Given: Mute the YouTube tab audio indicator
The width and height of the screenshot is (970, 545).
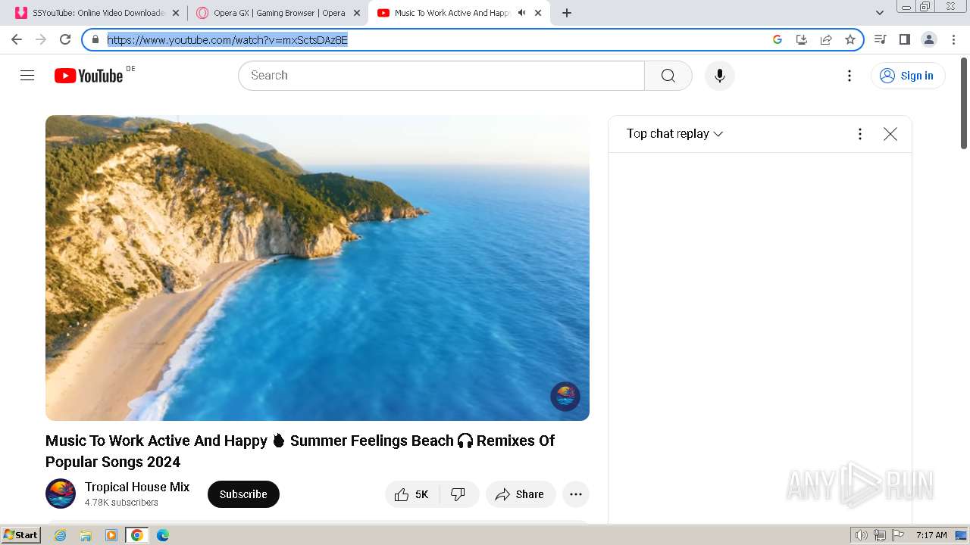Looking at the screenshot, I should (x=521, y=13).
